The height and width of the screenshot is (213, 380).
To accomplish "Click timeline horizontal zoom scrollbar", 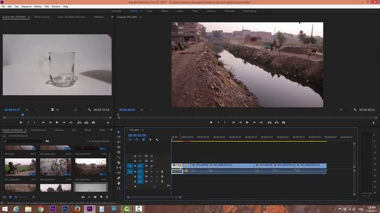I will (154, 197).
